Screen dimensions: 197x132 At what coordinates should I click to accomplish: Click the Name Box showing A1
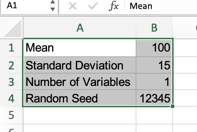29,6
